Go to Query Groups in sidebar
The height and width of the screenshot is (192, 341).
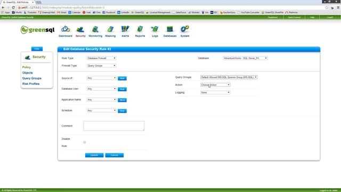(32, 78)
